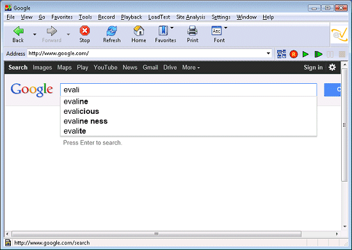The width and height of the screenshot is (352, 250).
Task: Click the Search link in Google bar
Action: 18,68
